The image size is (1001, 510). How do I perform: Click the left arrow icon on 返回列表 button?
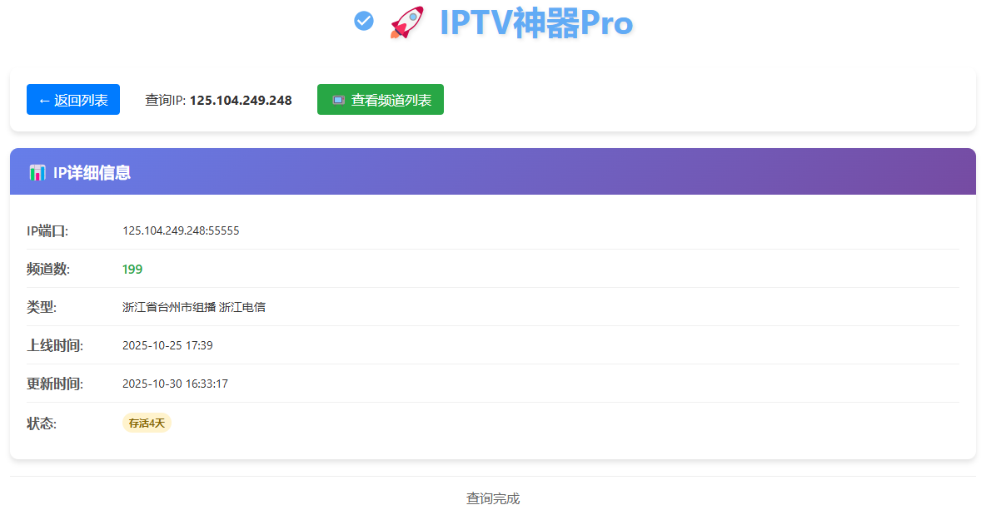pyautogui.click(x=44, y=99)
